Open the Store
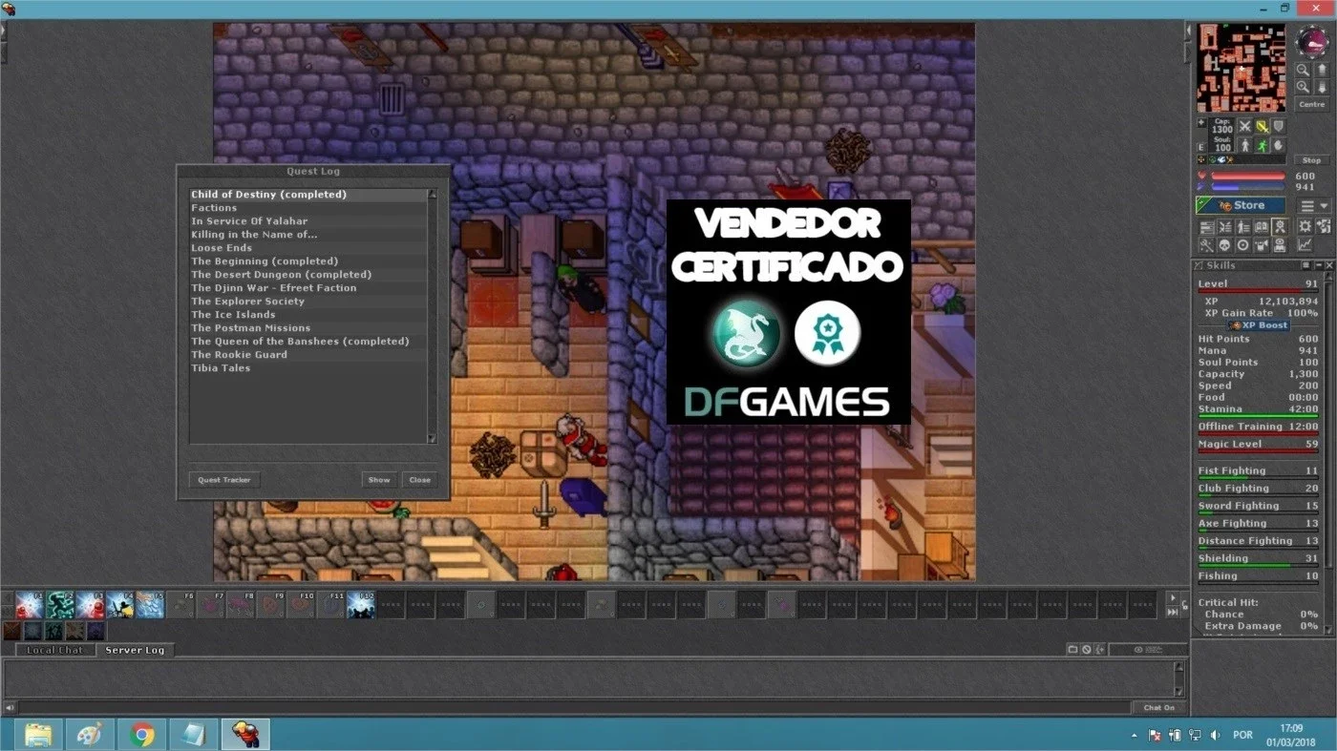The width and height of the screenshot is (1337, 751). [1241, 205]
